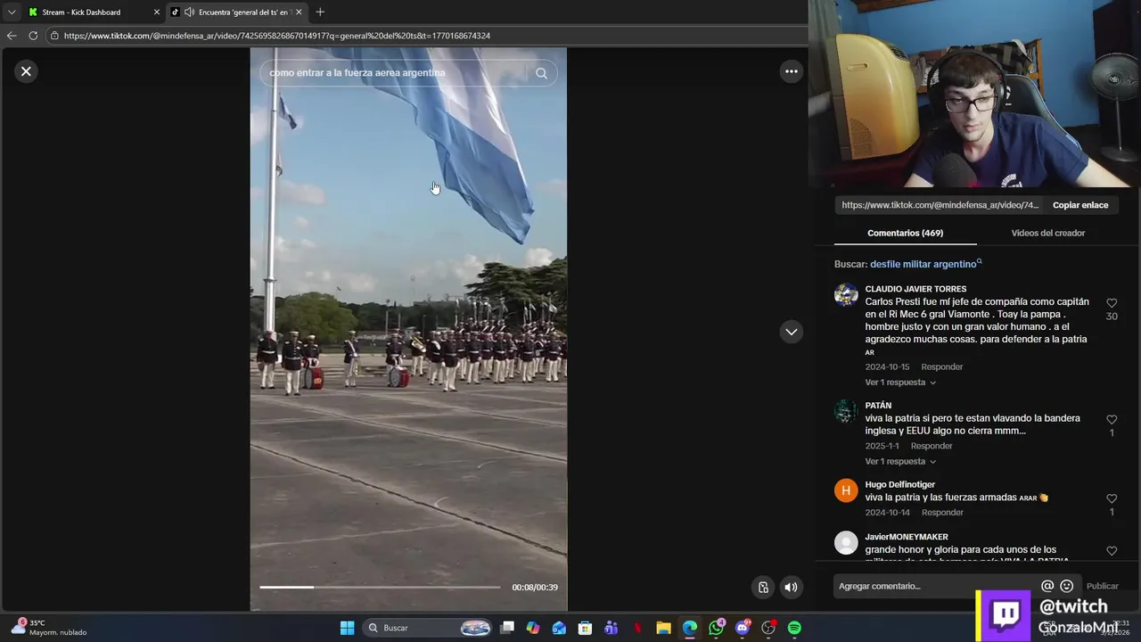Image resolution: width=1141 pixels, height=642 pixels.
Task: Insert a mention with the @ icon
Action: 1047,586
